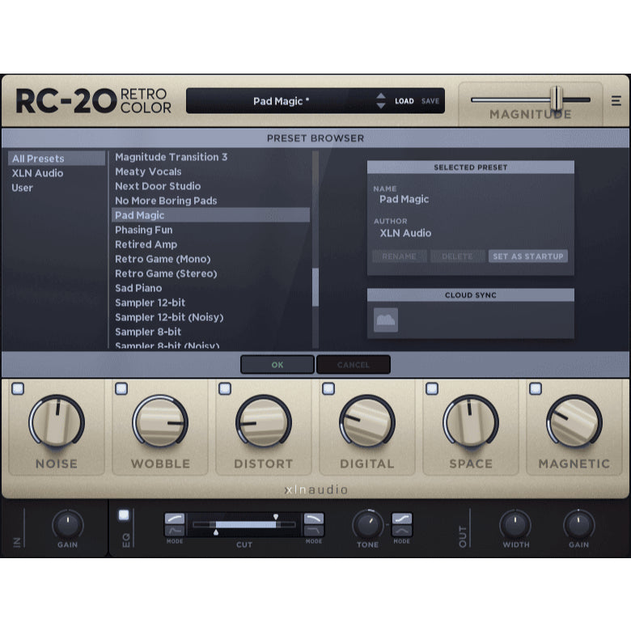Click the Cloud Sync cloud icon

[x=386, y=320]
